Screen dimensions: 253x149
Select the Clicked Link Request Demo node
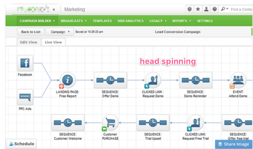(153, 80)
